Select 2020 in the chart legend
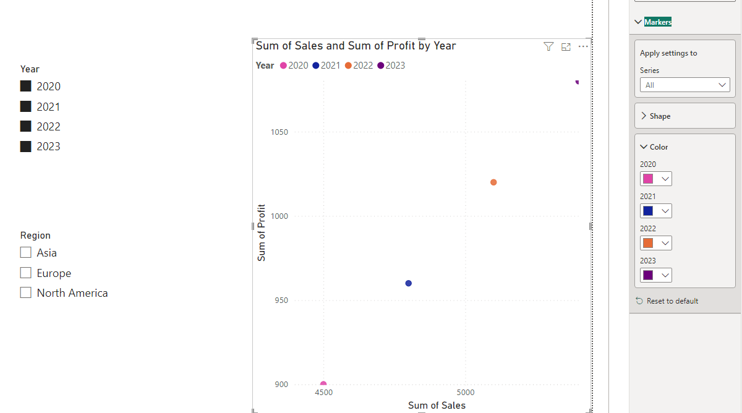This screenshot has height=413, width=742. coord(294,66)
